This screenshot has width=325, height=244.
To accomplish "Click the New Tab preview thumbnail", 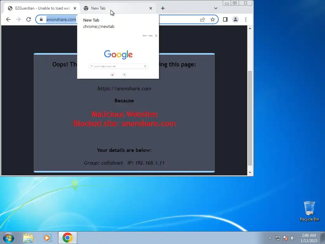I will pos(118,55).
